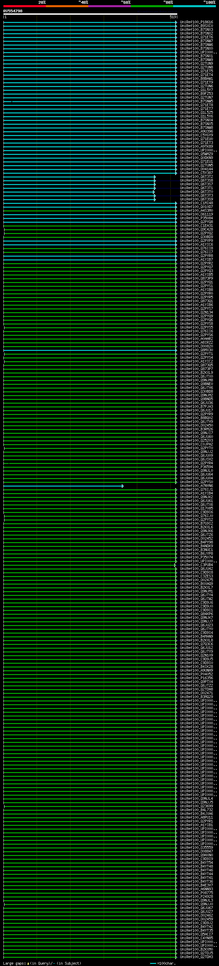Screen dimensions: 219x966
Task: Select hit UniRef100_Q17085
Action: (196, 509)
